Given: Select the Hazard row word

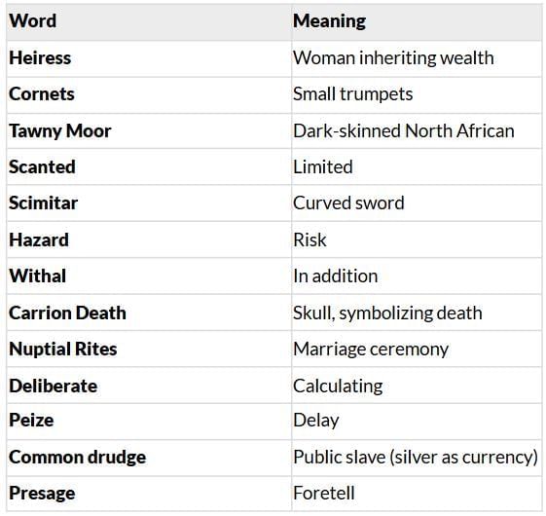Looking at the screenshot, I should coord(39,240).
